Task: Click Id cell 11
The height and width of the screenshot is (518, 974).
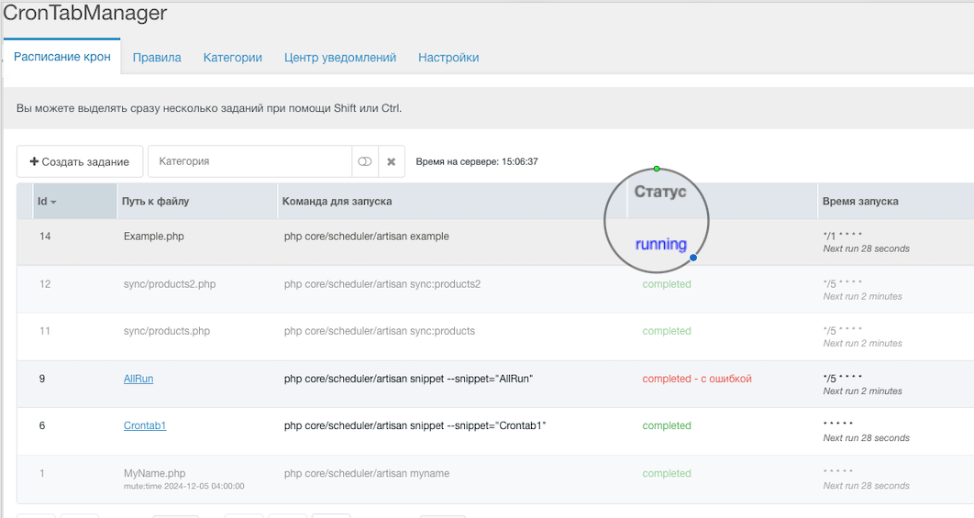Action: point(45,331)
